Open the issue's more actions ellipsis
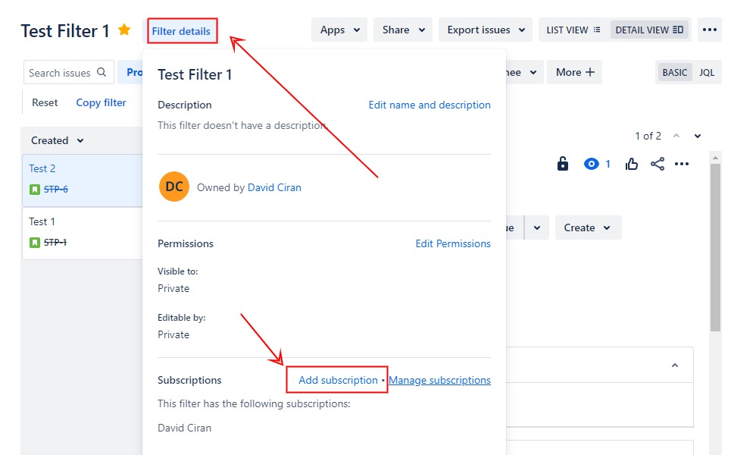 click(x=682, y=163)
